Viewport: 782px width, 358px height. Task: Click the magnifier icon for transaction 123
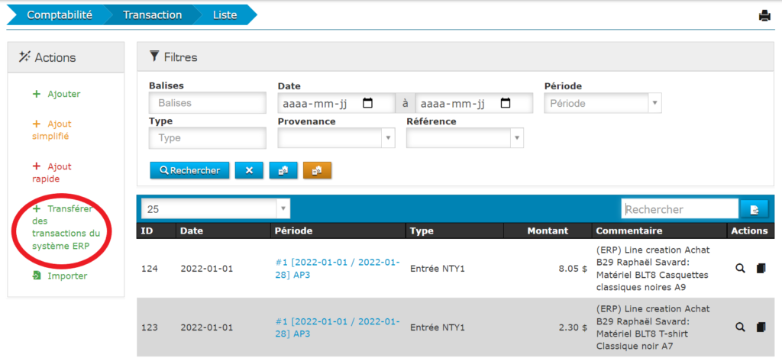[739, 327]
